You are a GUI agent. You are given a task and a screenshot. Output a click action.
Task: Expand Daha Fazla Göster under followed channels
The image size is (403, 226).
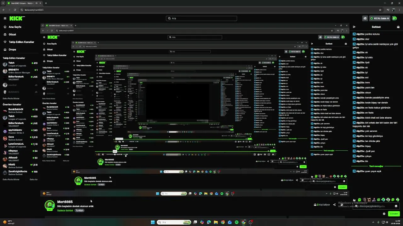pyautogui.click(x=11, y=99)
